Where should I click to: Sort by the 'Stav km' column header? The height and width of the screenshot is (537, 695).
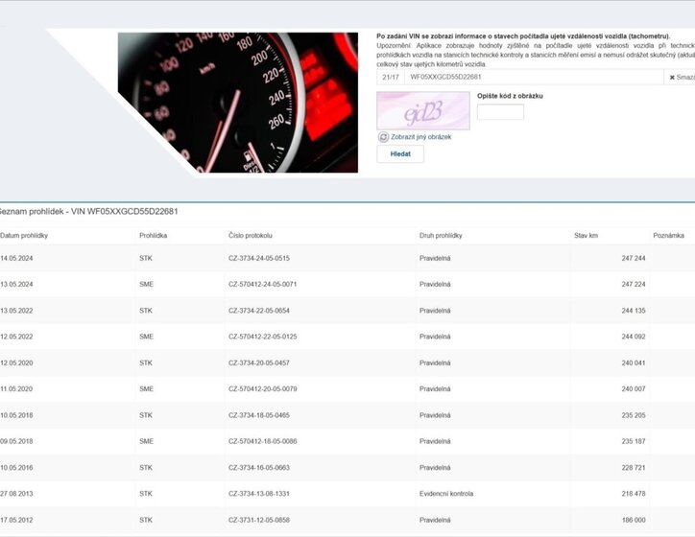[586, 235]
